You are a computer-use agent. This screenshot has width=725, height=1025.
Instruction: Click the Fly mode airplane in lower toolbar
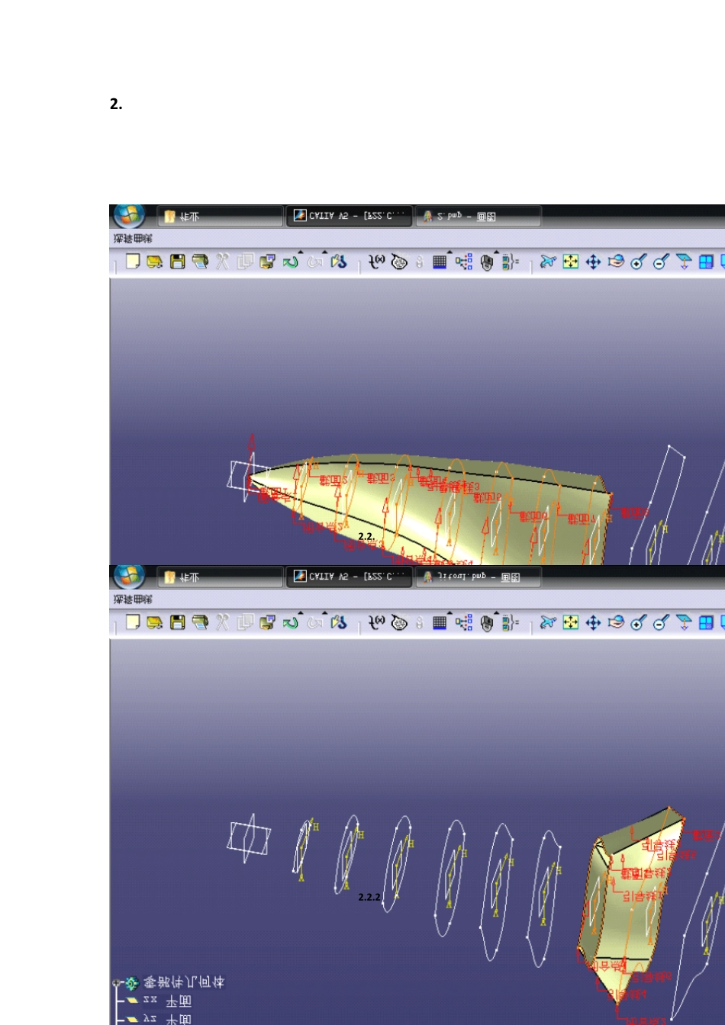[x=548, y=622]
